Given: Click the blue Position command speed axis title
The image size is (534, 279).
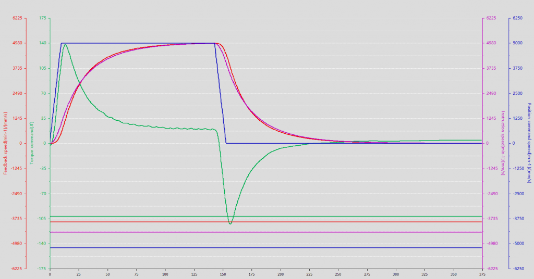Looking at the screenshot, I should [529, 143].
